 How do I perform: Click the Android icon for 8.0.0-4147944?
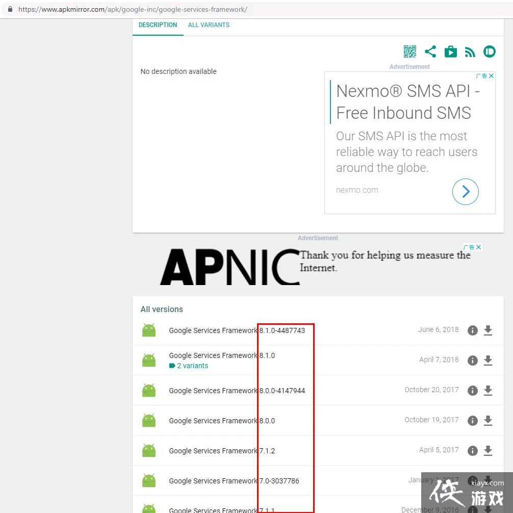149,390
